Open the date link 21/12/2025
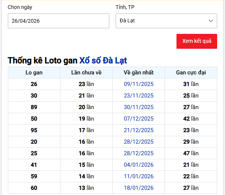This screenshot has height=195, width=225. tap(138, 130)
